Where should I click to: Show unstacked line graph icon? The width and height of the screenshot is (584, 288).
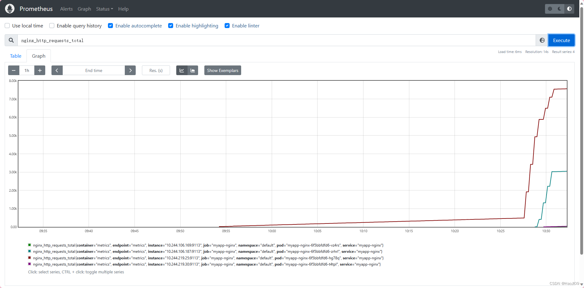tap(182, 70)
